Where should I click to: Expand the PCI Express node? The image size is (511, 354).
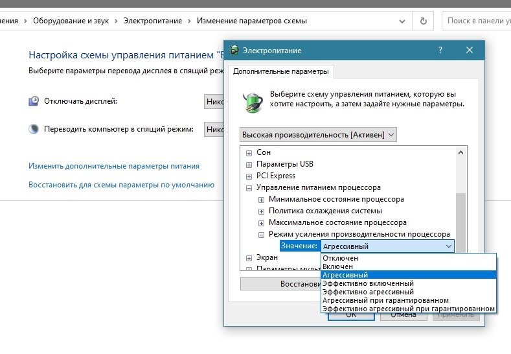249,176
